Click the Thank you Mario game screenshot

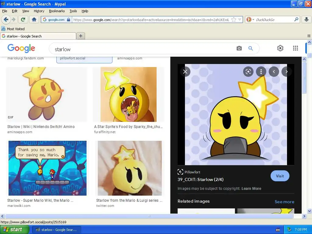pos(47,168)
